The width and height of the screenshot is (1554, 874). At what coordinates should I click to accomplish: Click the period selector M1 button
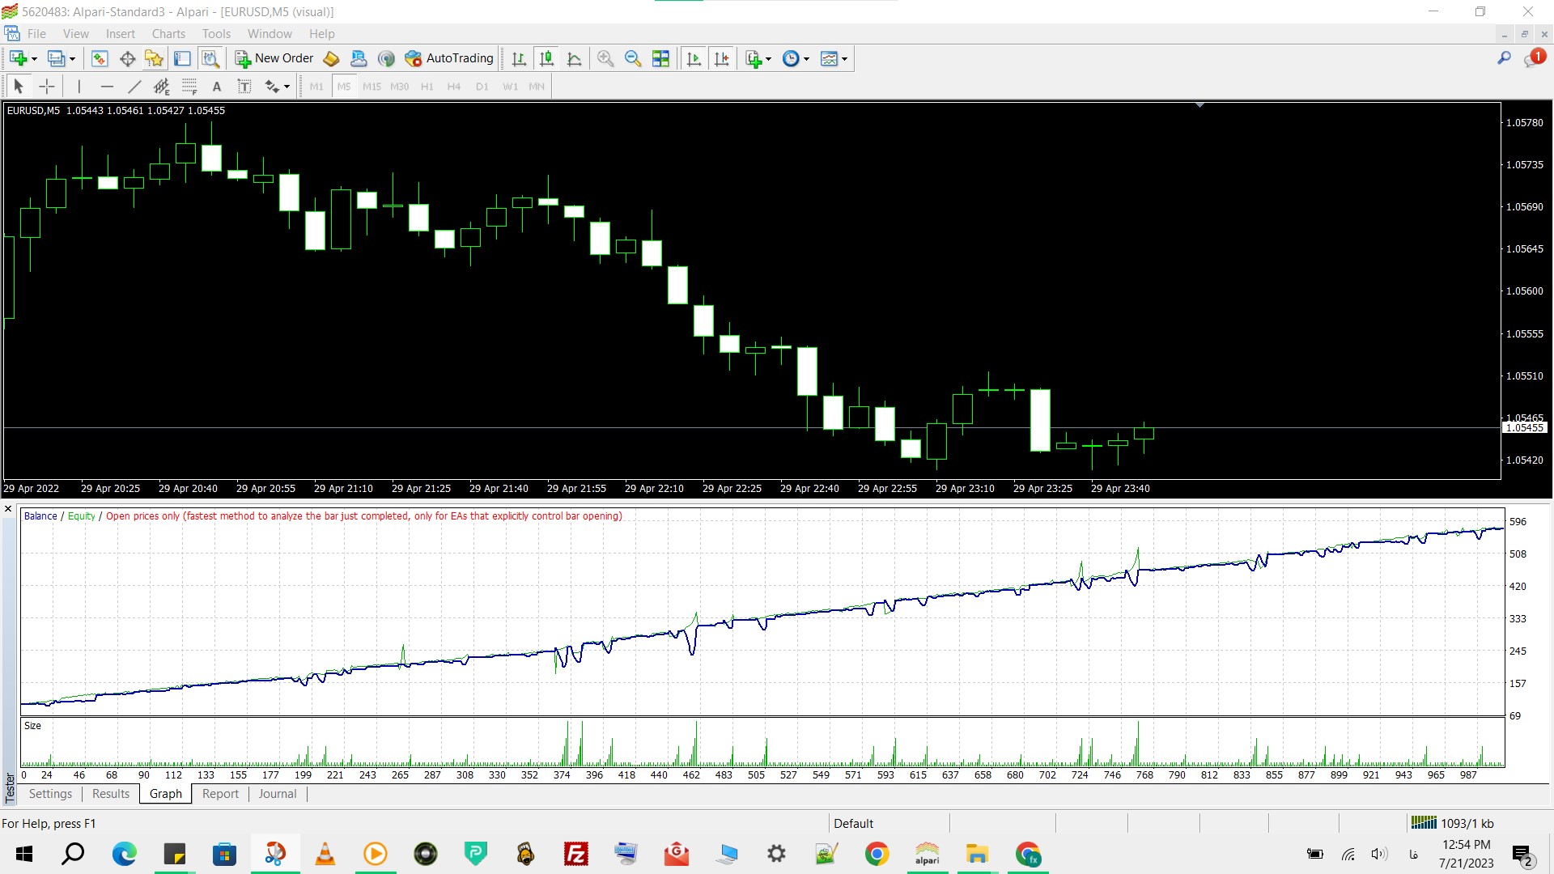[316, 87]
